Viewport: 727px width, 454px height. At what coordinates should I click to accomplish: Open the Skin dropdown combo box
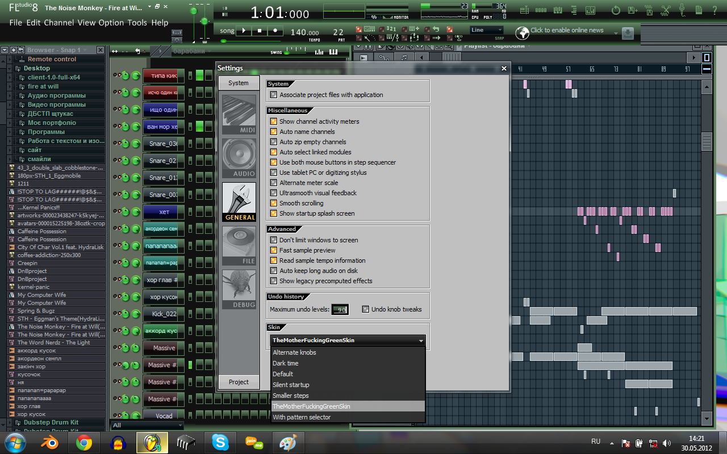click(348, 340)
